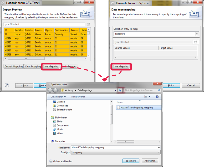Click Target Value column header
The width and height of the screenshot is (204, 167).
point(178,48)
